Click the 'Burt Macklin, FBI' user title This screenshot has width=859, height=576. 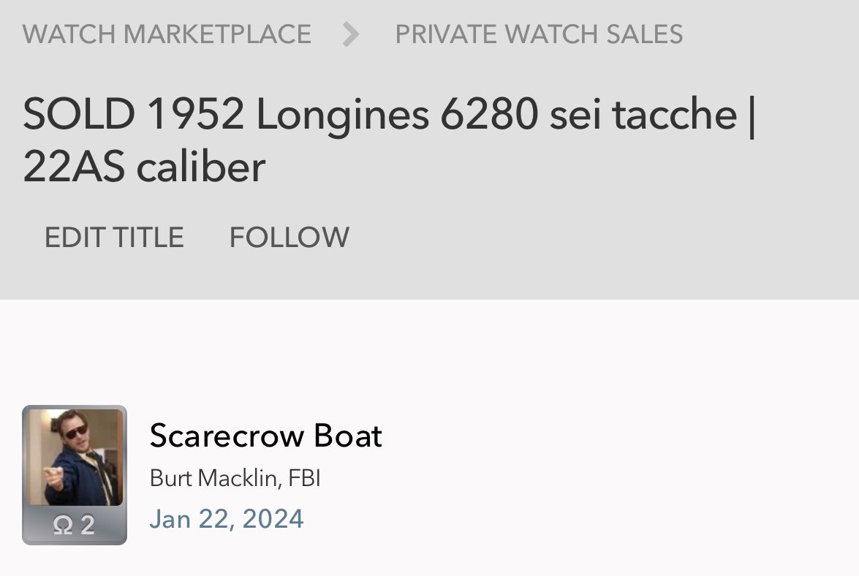pos(235,479)
